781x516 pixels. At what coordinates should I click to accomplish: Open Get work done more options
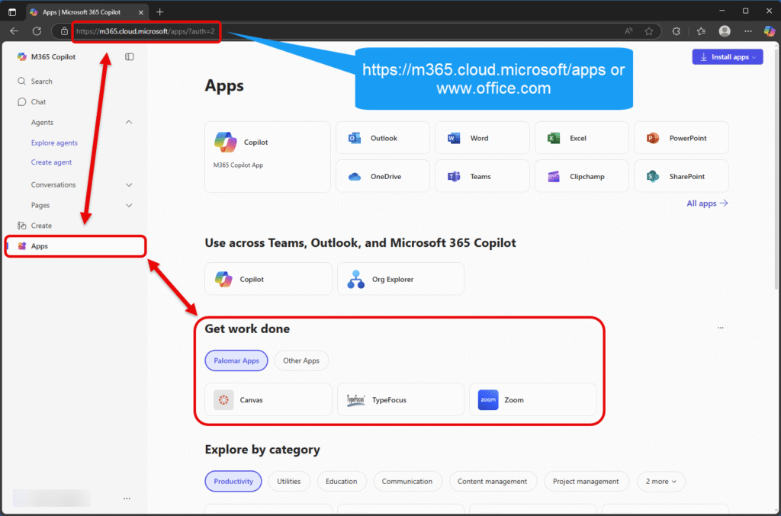(720, 328)
